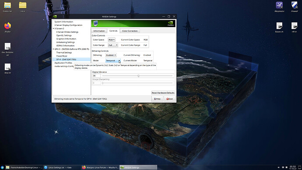Open the Firewall desktop shortcut
302x170 pixels.
294,5
